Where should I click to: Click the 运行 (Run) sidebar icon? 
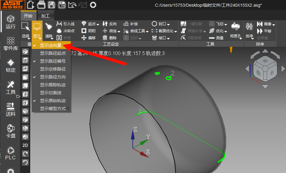(10, 22)
